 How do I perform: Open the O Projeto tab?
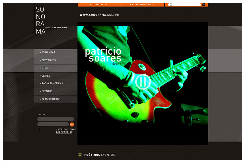point(99,5)
